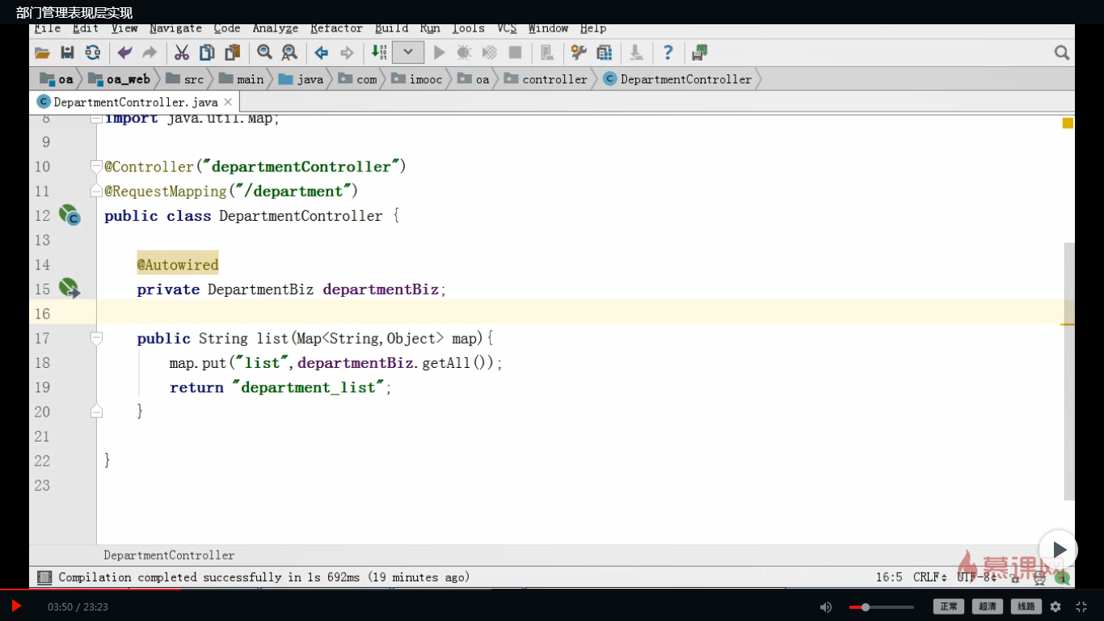Click the Undo arrow icon
Image resolution: width=1104 pixels, height=621 pixels.
click(x=124, y=53)
